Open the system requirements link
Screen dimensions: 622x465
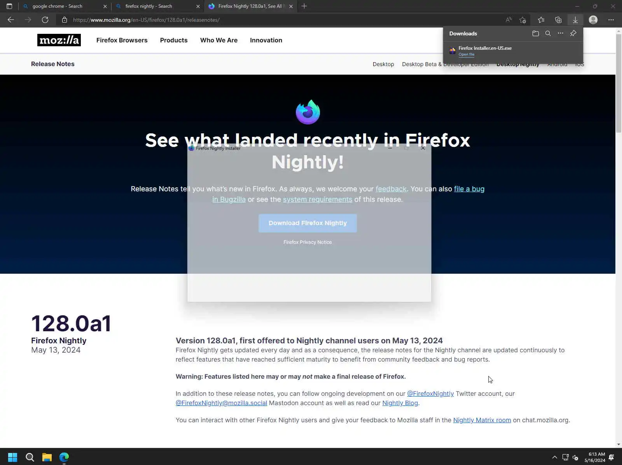(x=318, y=199)
